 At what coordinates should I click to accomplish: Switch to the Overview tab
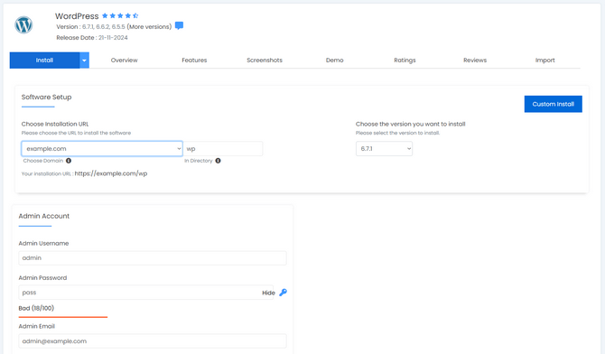point(125,61)
